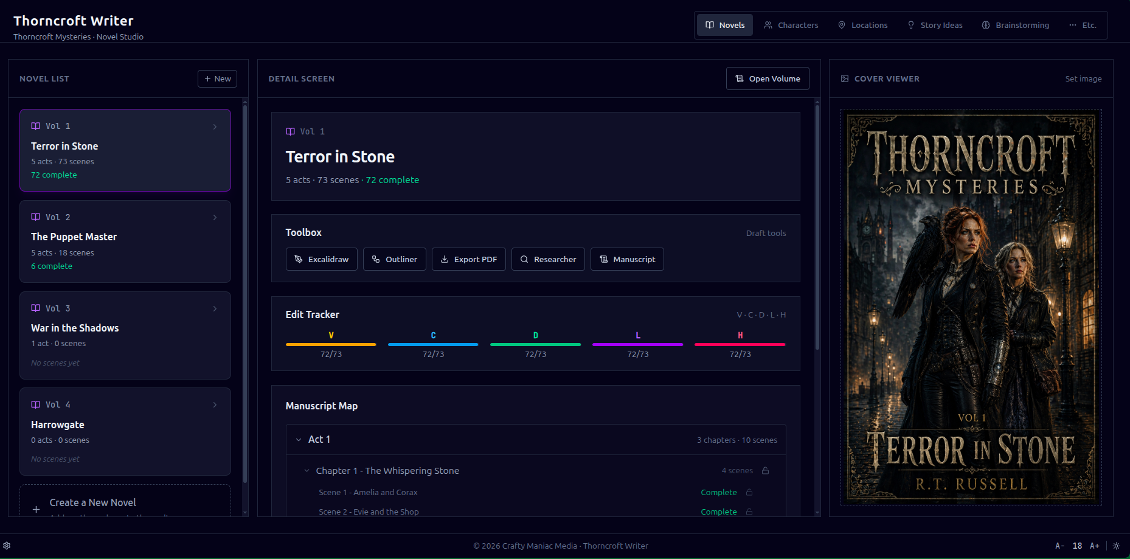1130x559 pixels.
Task: Select the Story Ideas tab
Action: pyautogui.click(x=935, y=25)
